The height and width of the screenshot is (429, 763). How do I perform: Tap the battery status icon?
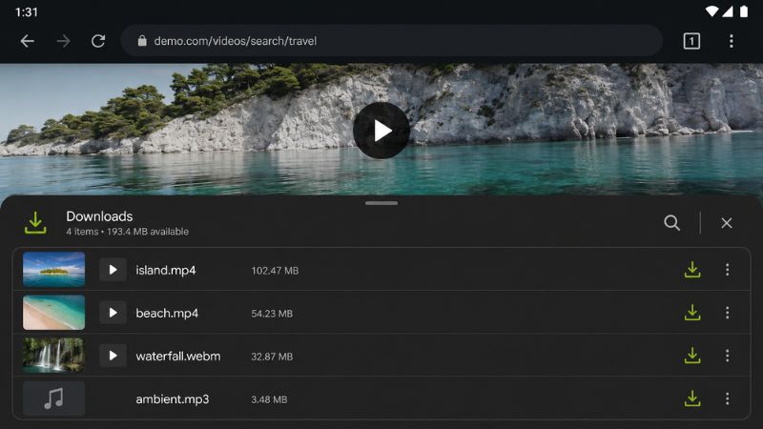click(744, 11)
